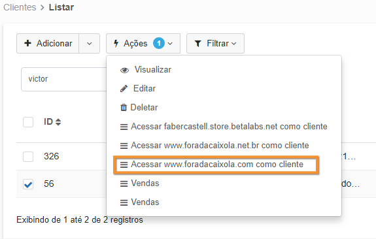This screenshot has height=239, width=376.
Task: Click the funnel icon on Filtrar button
Action: 198,44
